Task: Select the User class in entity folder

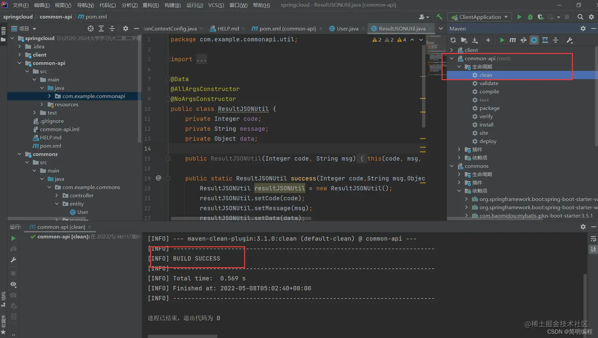Action: (x=83, y=212)
